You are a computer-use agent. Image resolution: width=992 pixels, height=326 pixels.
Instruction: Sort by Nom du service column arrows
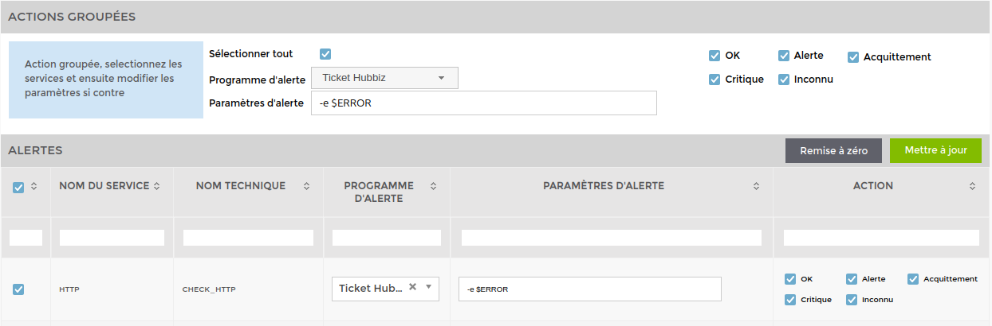point(157,186)
